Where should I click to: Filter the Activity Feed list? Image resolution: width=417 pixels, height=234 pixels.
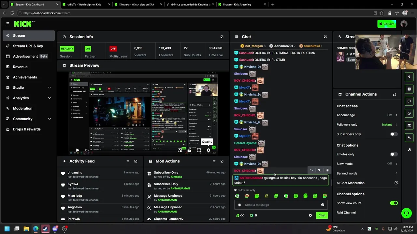[x=128, y=161]
